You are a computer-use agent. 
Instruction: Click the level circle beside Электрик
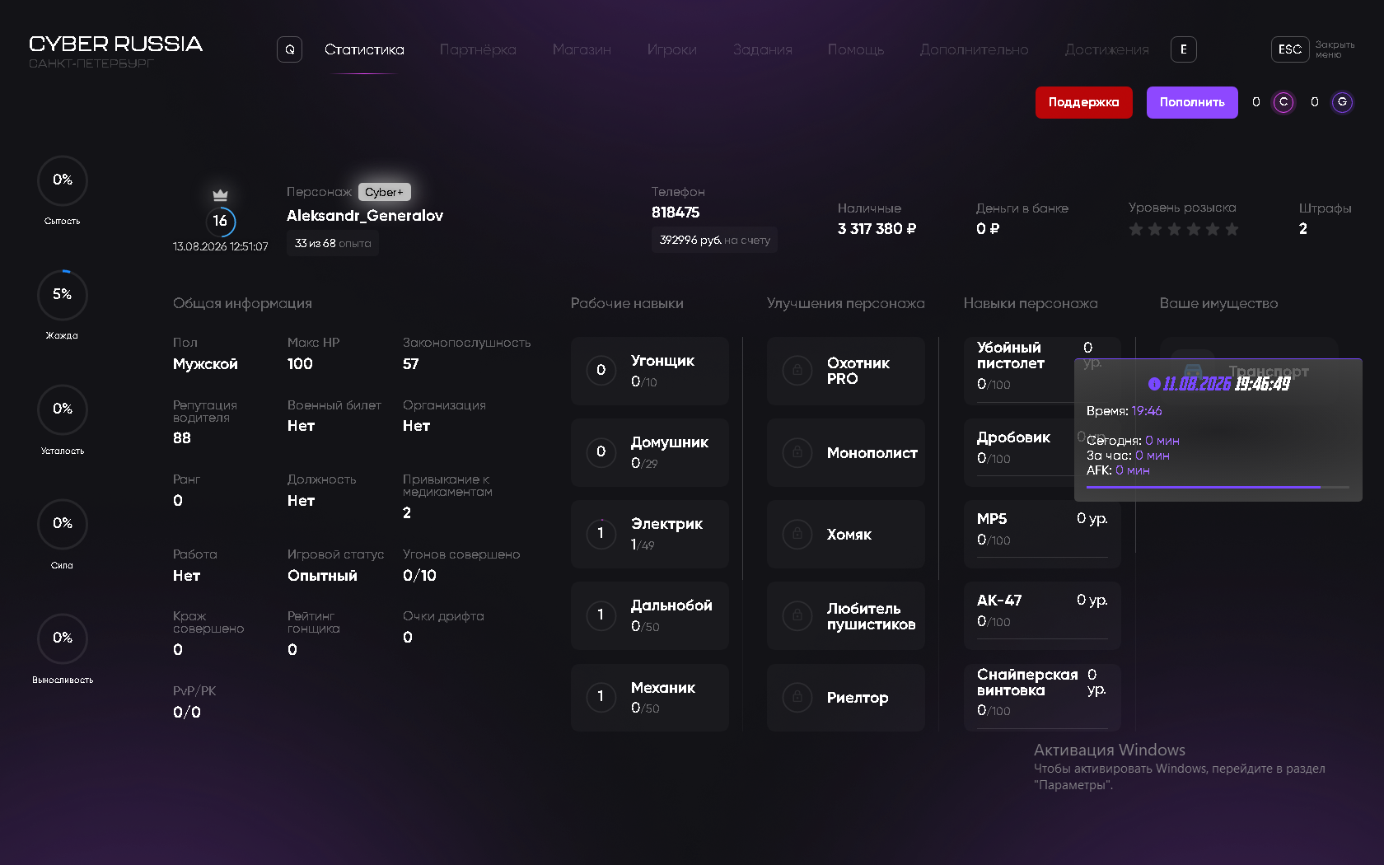click(x=601, y=534)
